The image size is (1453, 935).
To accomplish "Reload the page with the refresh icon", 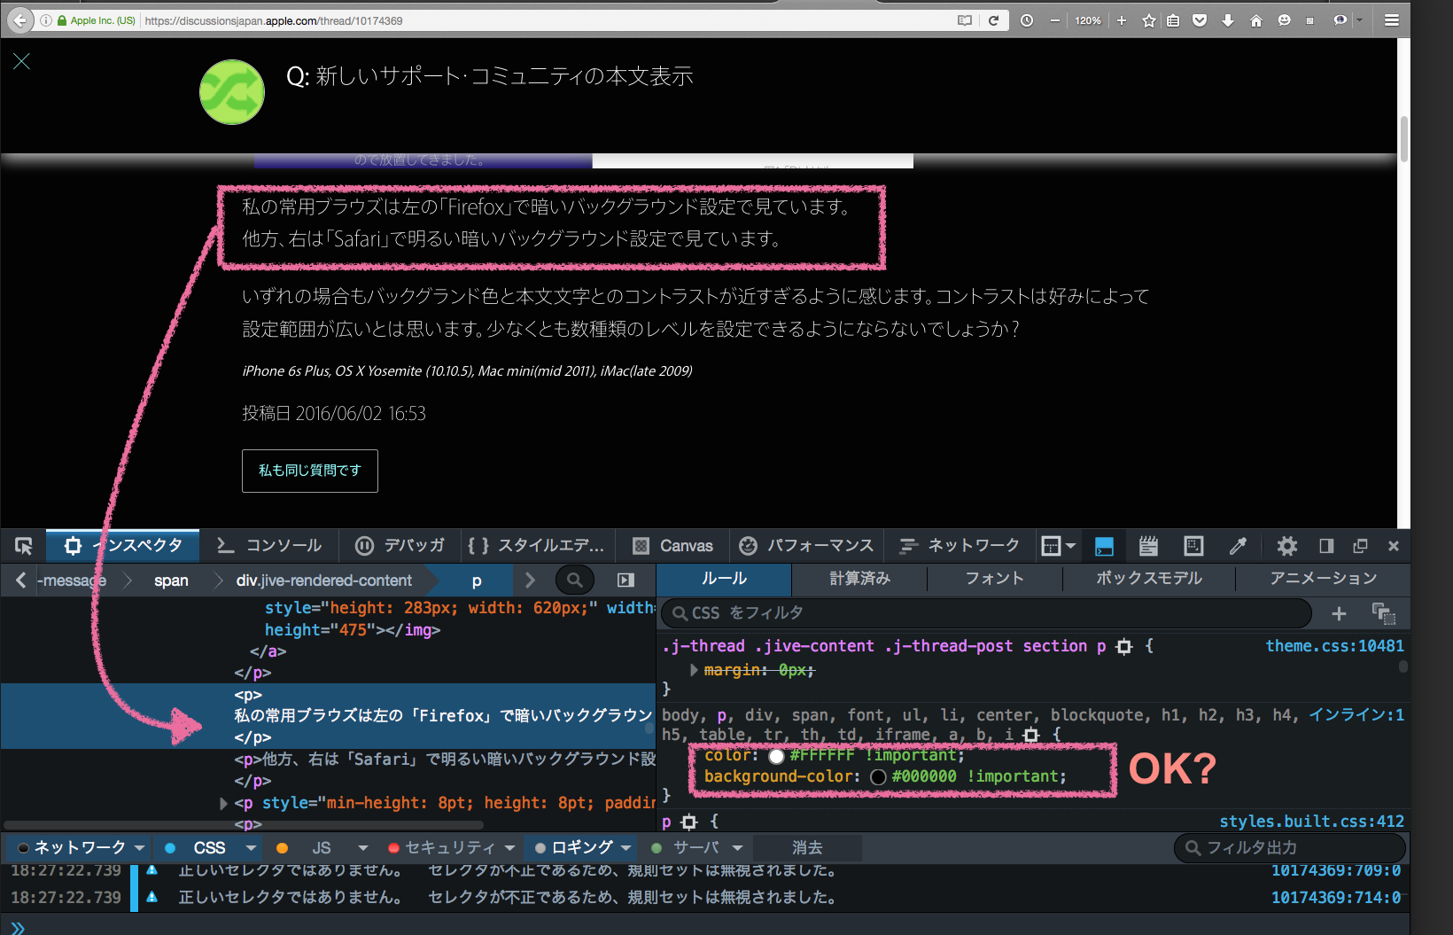I will pos(994,20).
